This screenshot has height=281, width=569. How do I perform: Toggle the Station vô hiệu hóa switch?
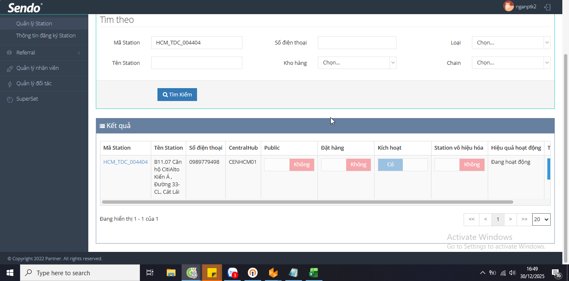click(x=459, y=165)
